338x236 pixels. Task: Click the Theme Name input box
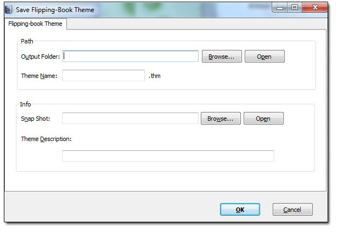103,75
